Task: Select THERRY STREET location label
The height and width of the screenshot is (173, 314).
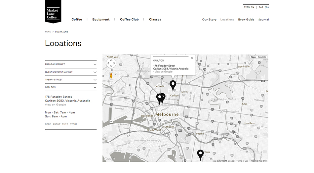Action: click(54, 80)
